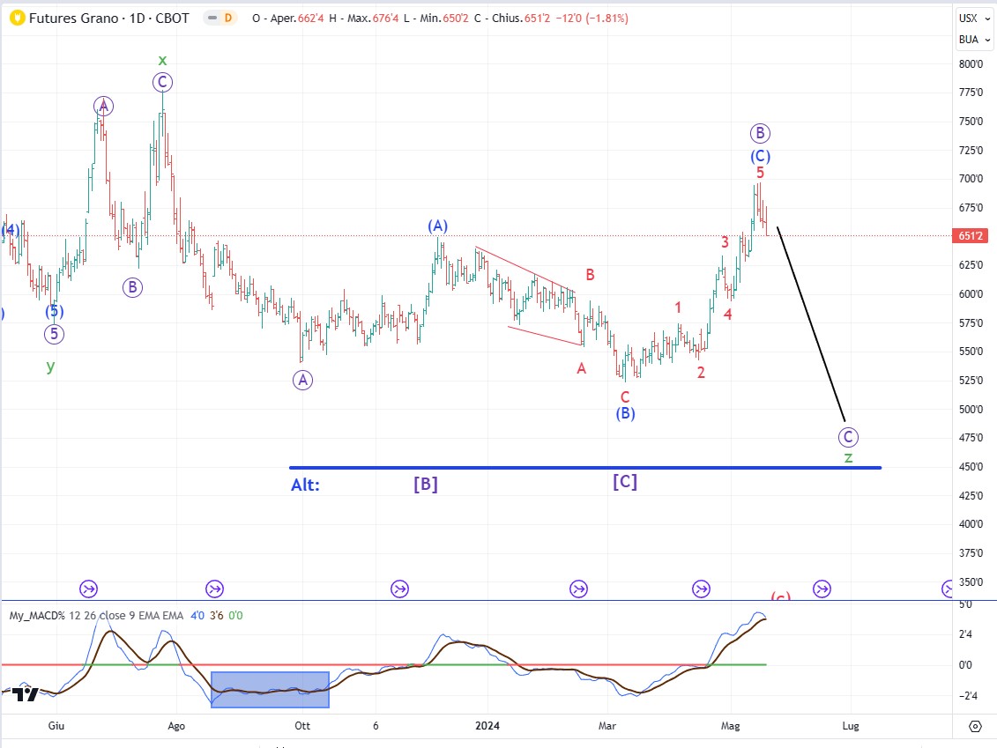Click the brown signal value 3'6

217,615
